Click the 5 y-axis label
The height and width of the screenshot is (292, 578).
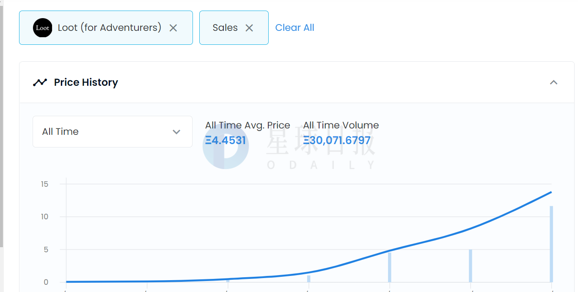(46, 250)
